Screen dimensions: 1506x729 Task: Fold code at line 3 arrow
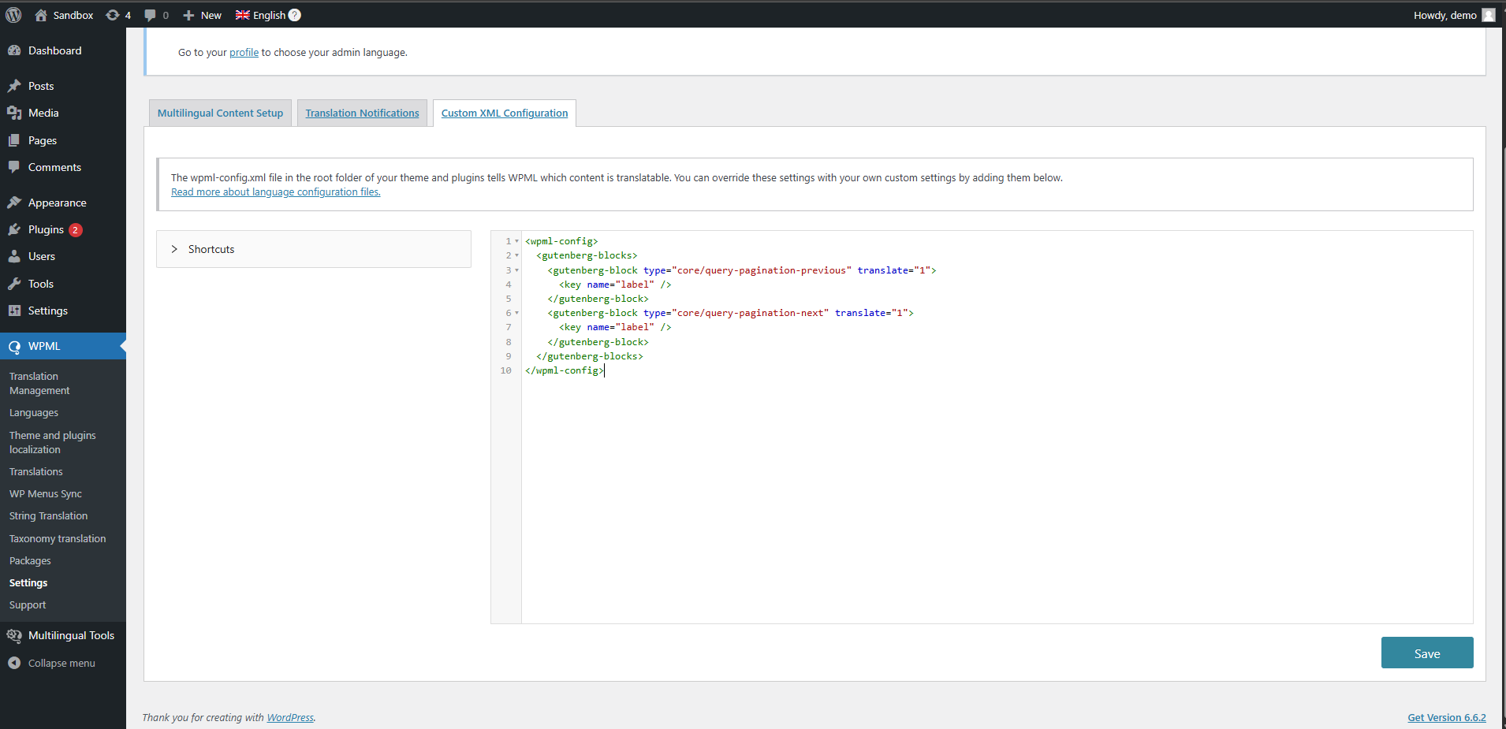click(517, 270)
